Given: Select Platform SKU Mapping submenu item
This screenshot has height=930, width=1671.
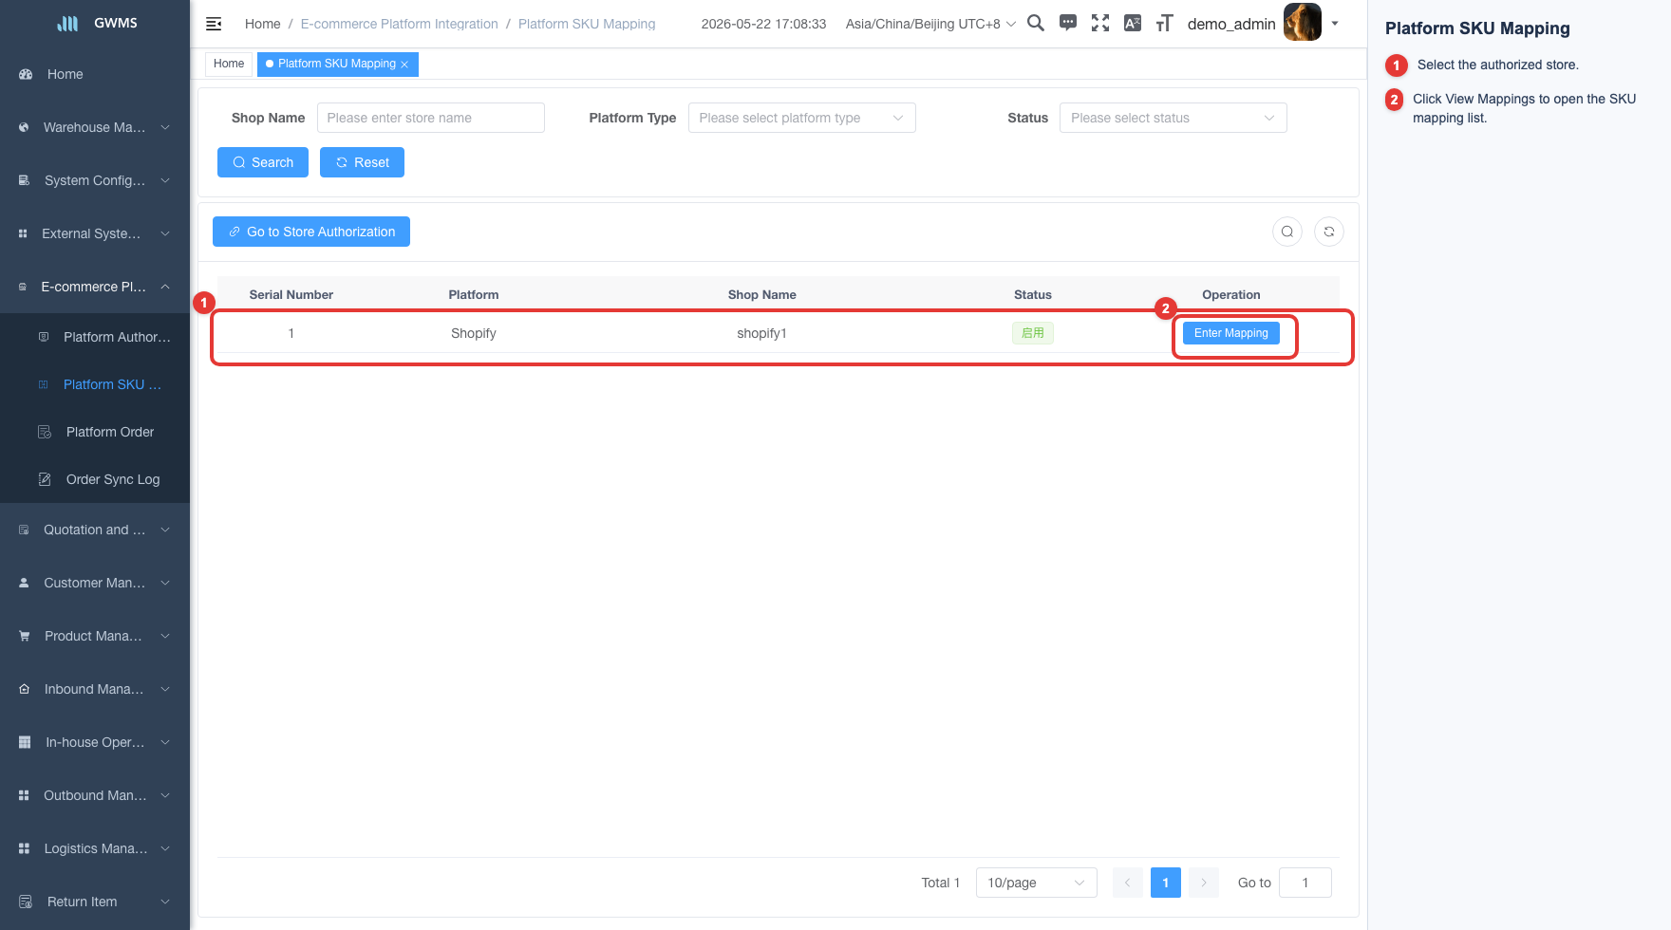Looking at the screenshot, I should tap(95, 384).
